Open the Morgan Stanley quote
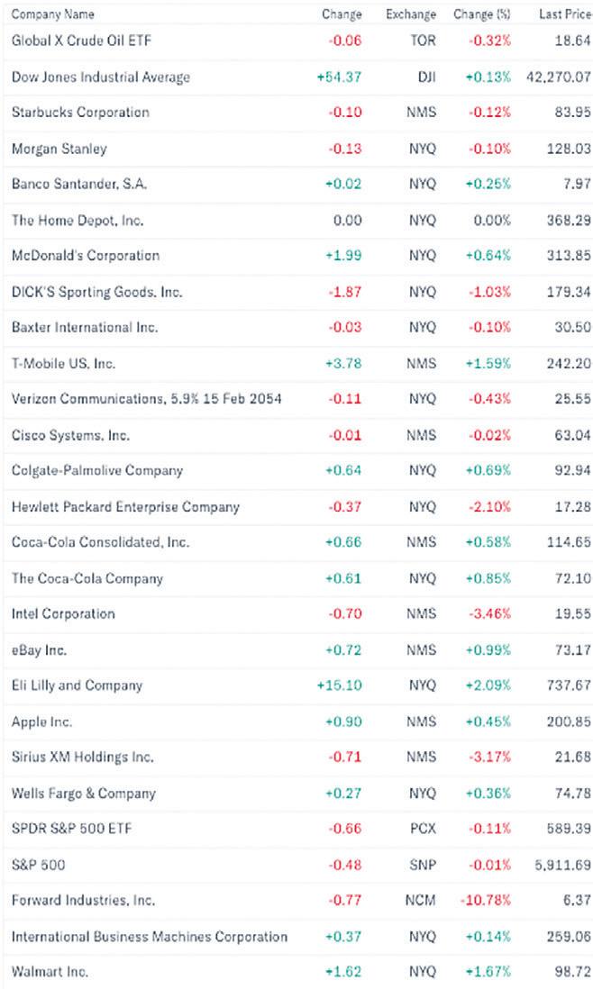This screenshot has width=593, height=989. tap(59, 149)
